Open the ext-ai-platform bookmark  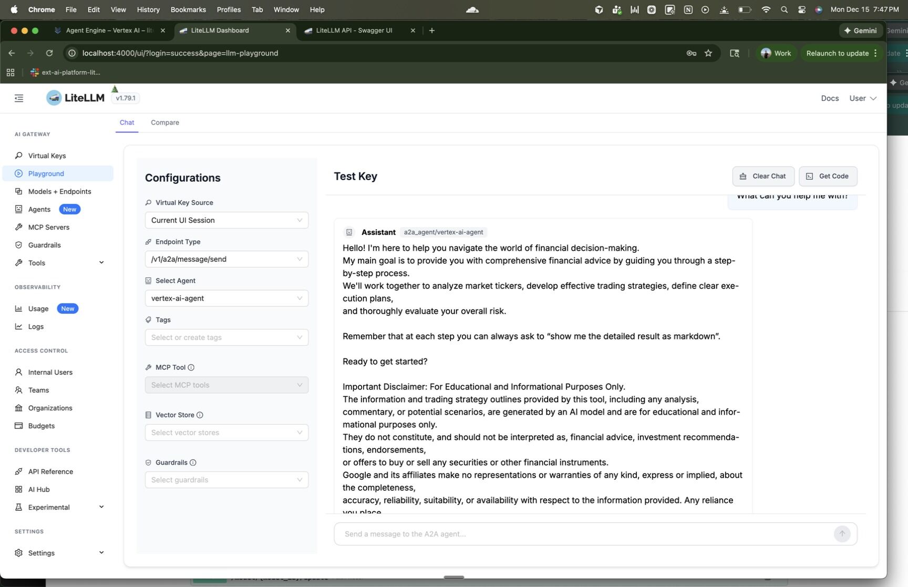[66, 73]
